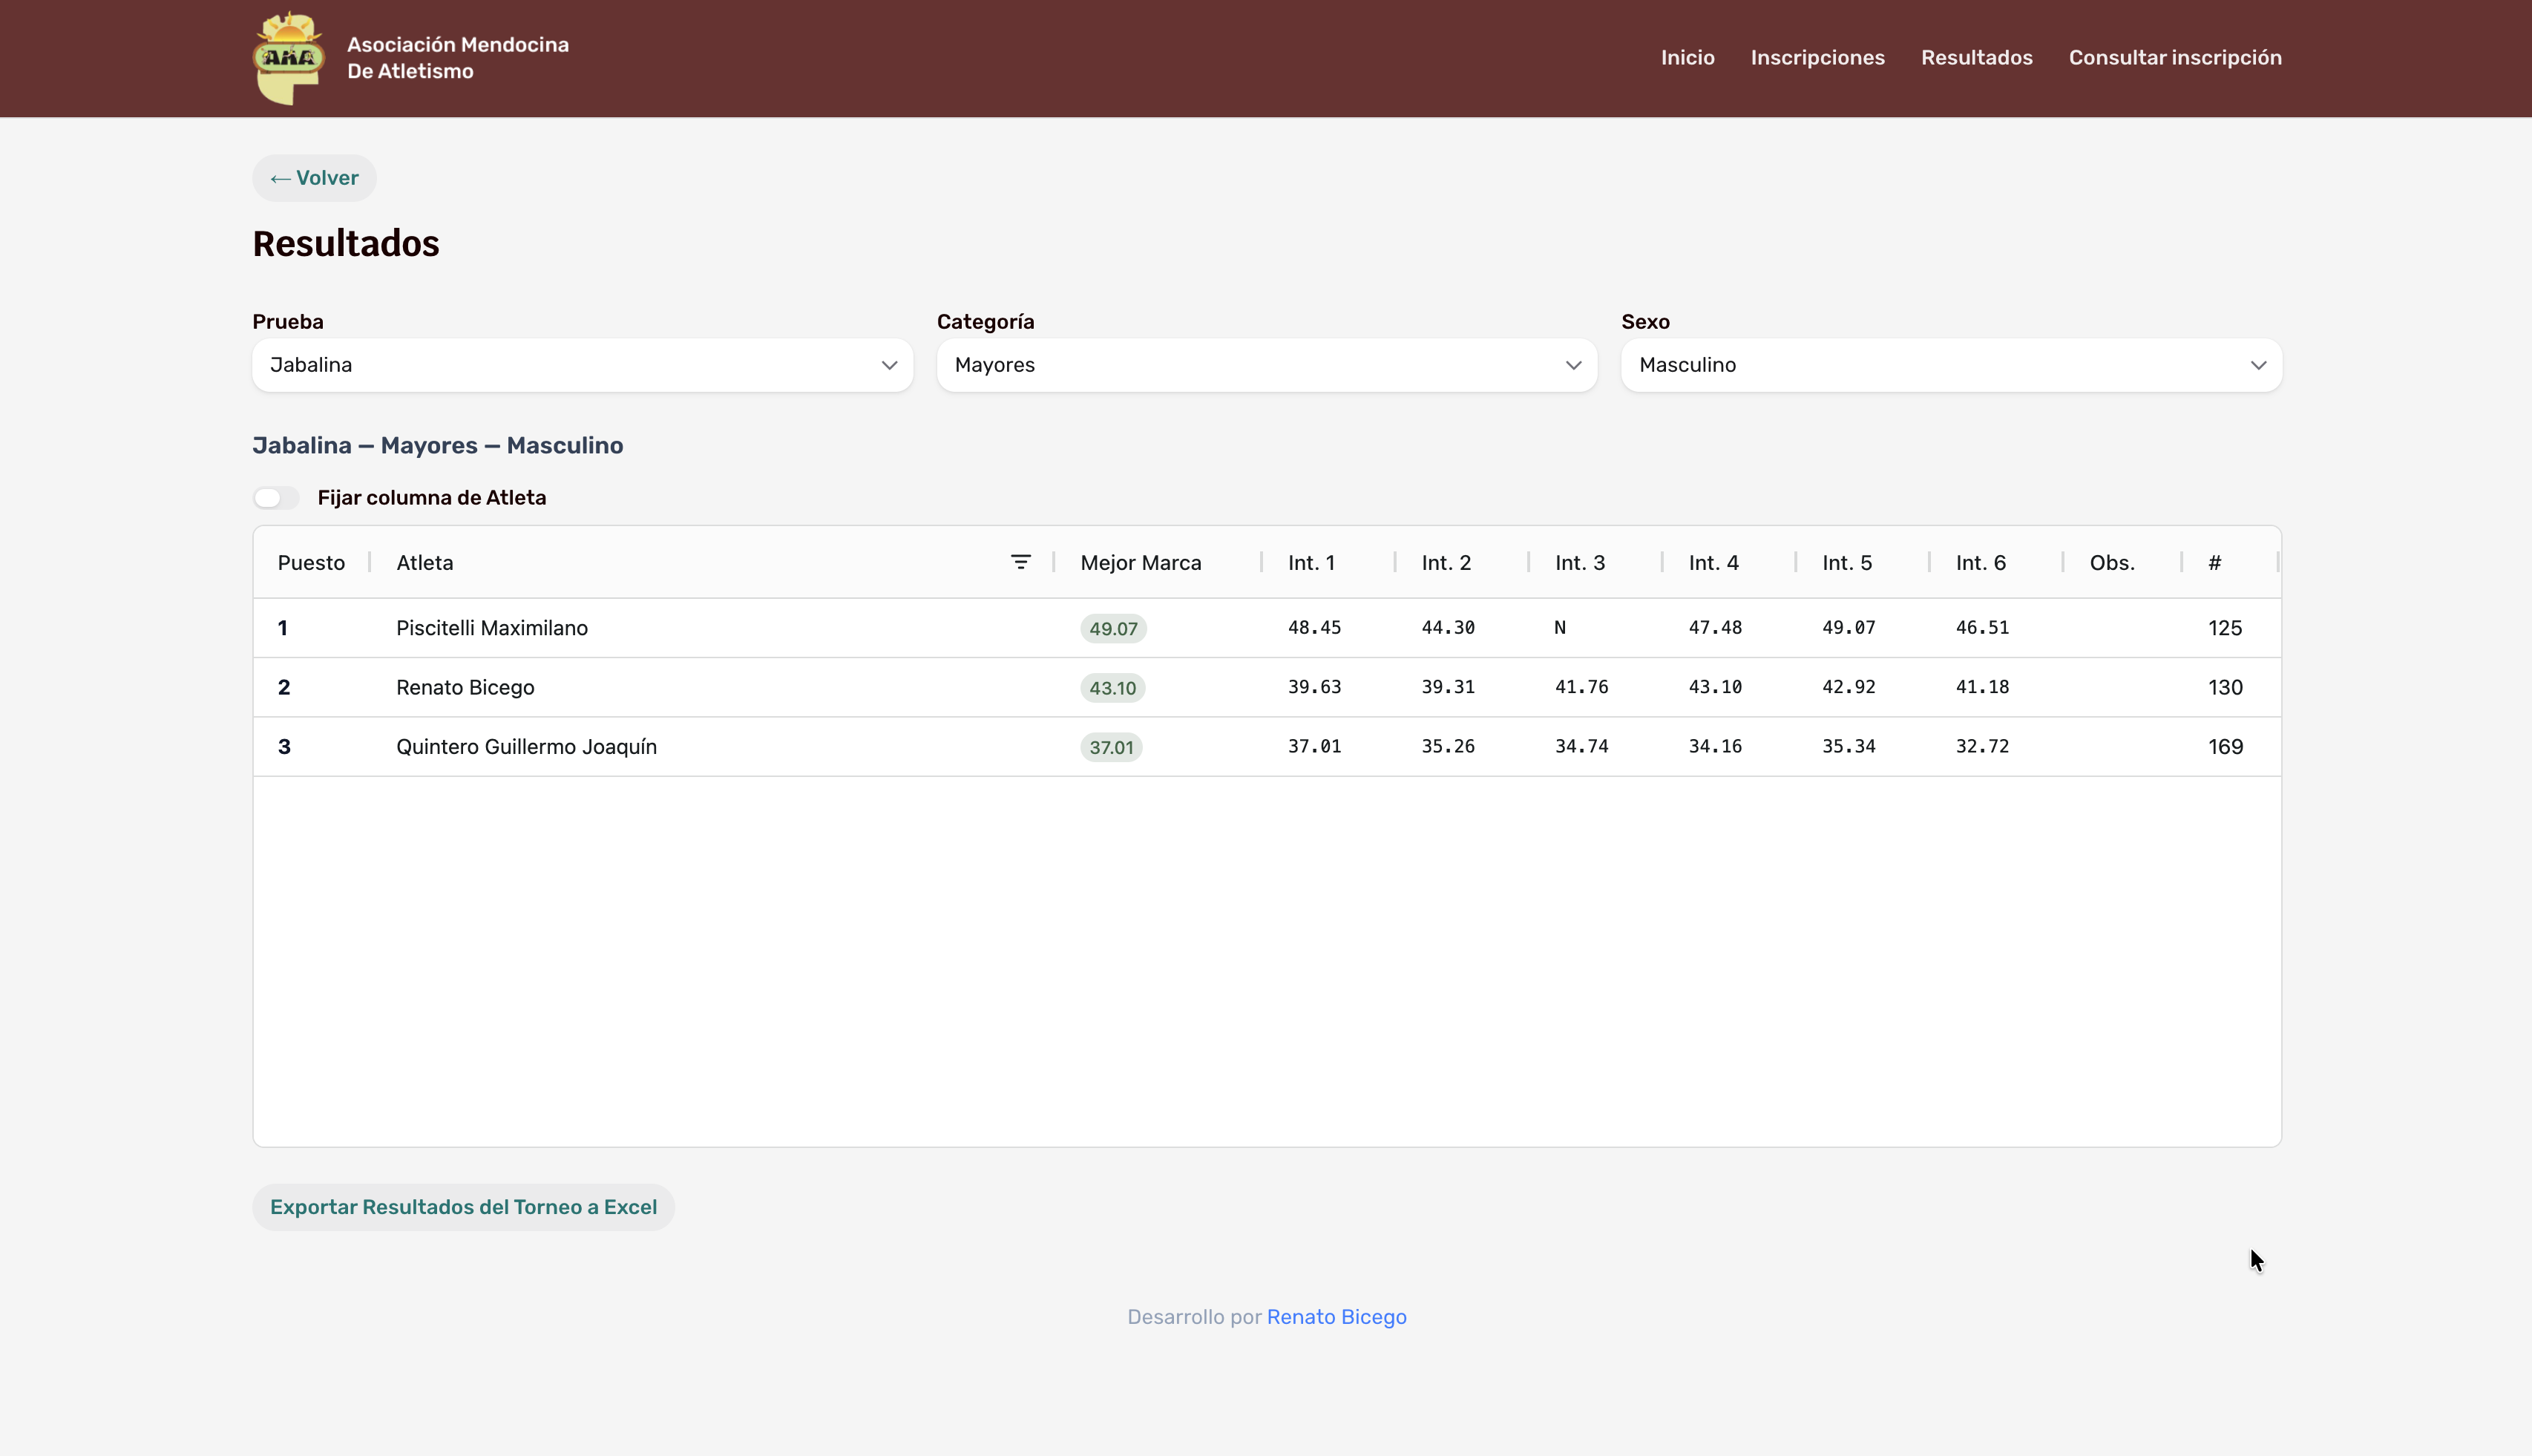Click the Atleta column header

pos(425,563)
